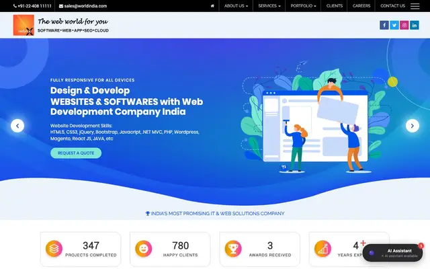
Task: Click "Fully Responsive For All Devices" text
Action: coord(93,80)
